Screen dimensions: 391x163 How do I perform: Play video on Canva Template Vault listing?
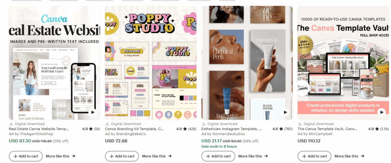click(381, 112)
